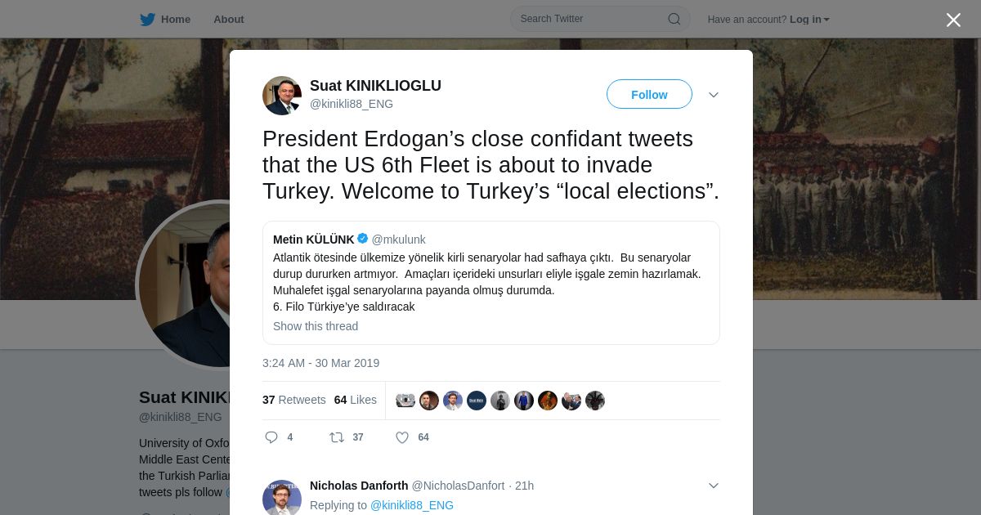Image resolution: width=981 pixels, height=515 pixels.
Task: View the 64 Likes list
Action: (356, 400)
